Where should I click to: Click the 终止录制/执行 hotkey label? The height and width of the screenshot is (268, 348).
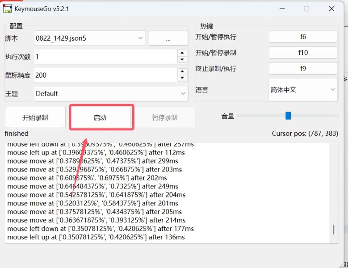point(216,68)
